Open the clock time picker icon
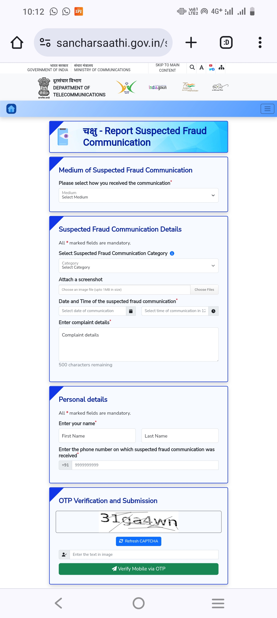 213,311
